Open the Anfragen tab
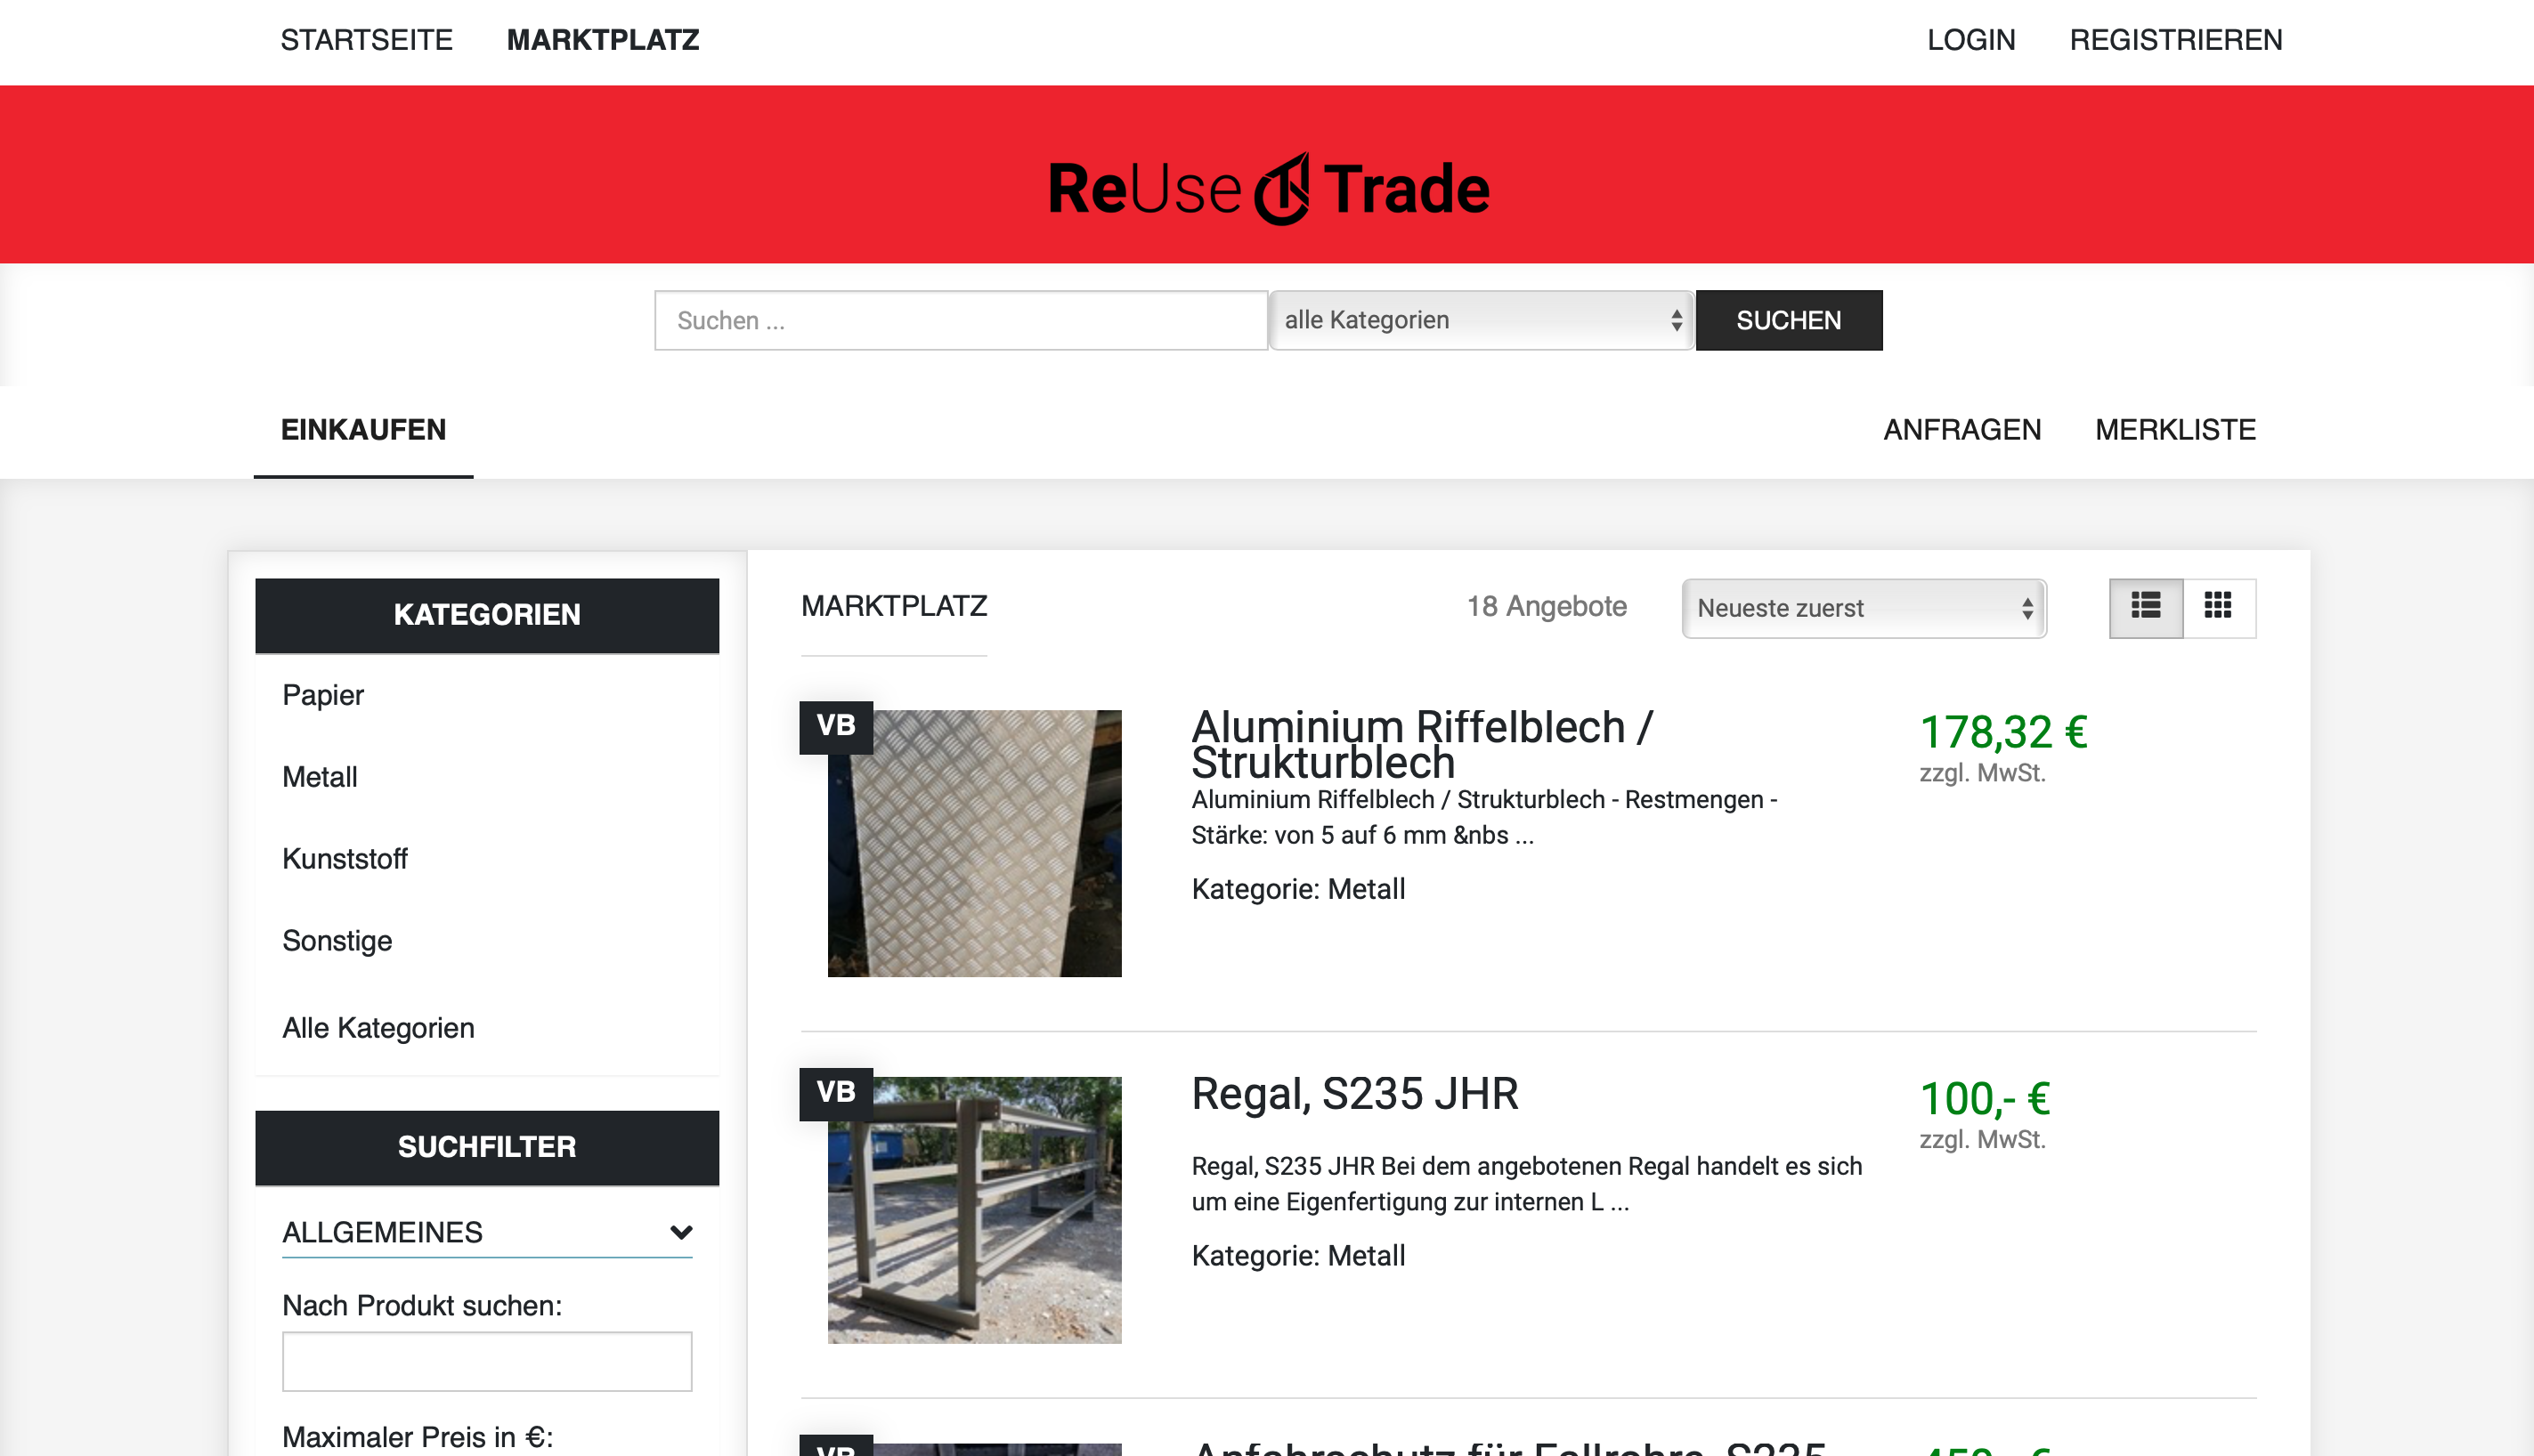The image size is (2534, 1456). coord(1961,430)
